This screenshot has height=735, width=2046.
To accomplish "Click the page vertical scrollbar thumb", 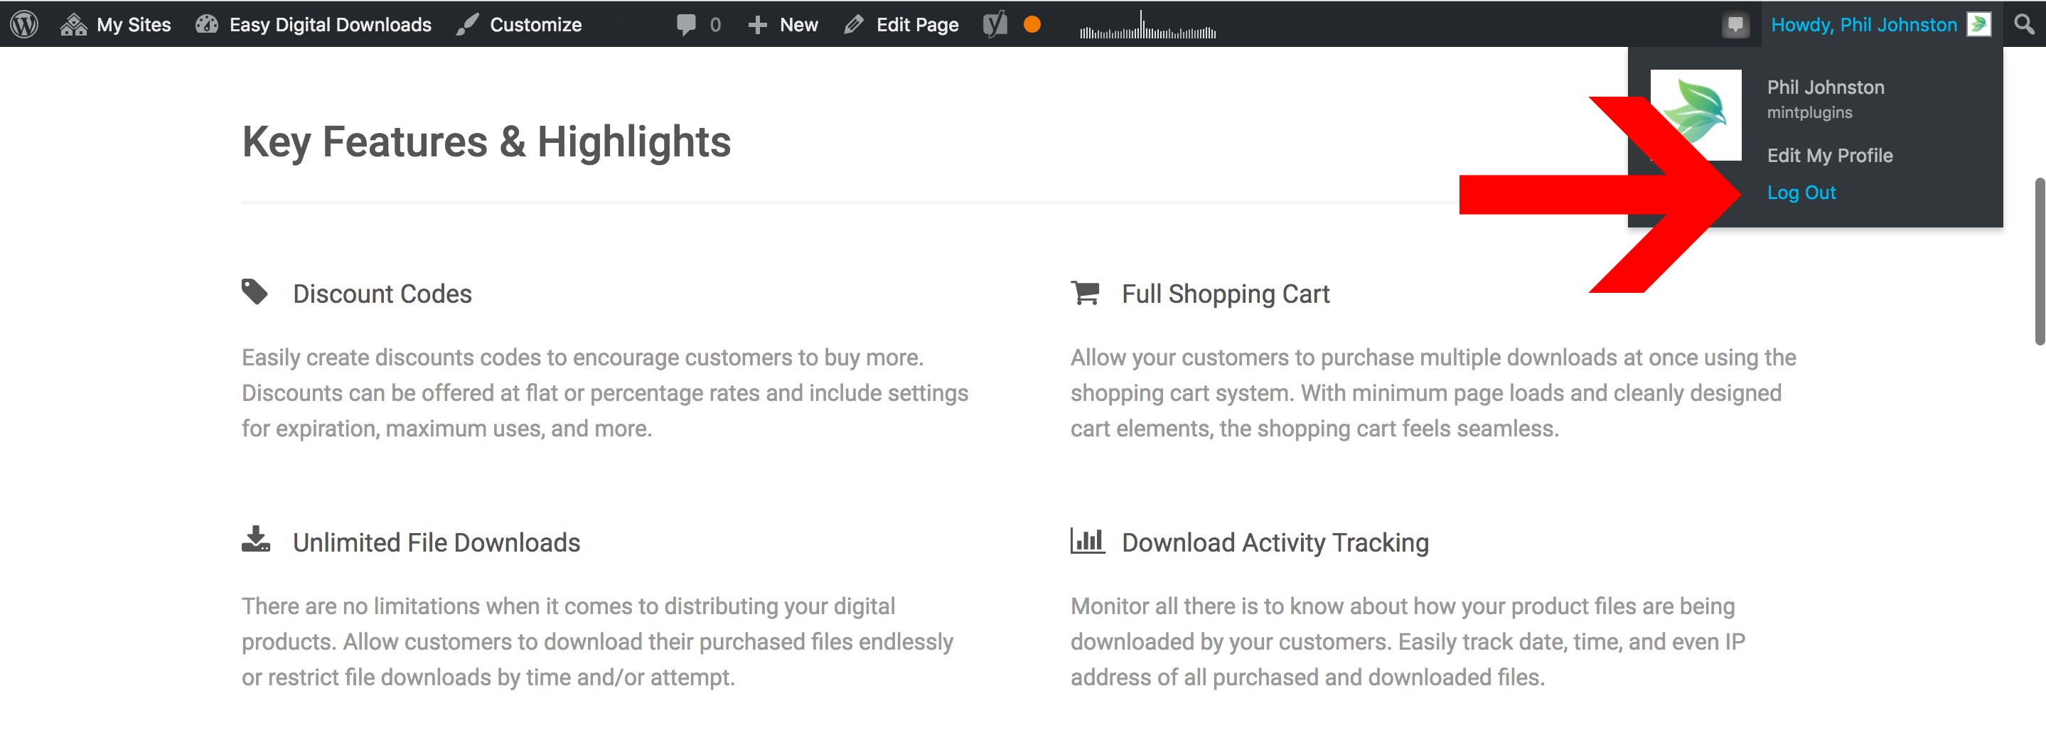I will point(2038,262).
